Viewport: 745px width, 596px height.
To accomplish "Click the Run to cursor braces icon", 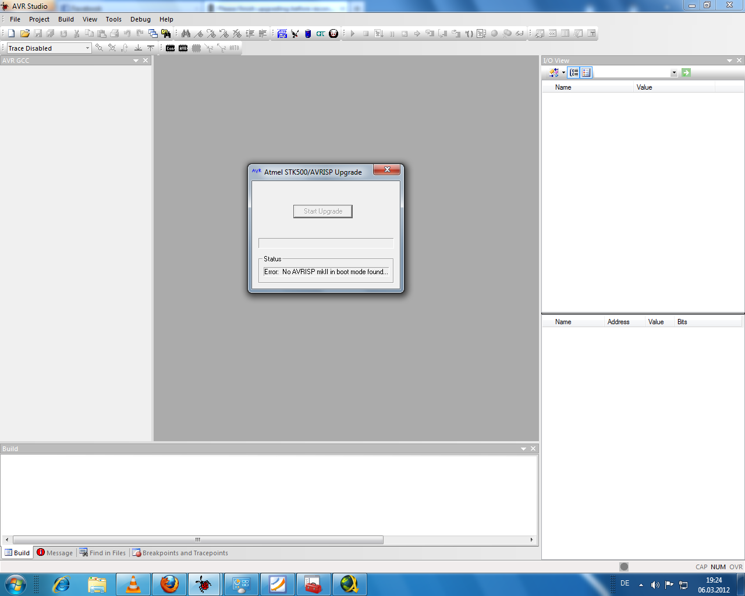I will tap(469, 34).
